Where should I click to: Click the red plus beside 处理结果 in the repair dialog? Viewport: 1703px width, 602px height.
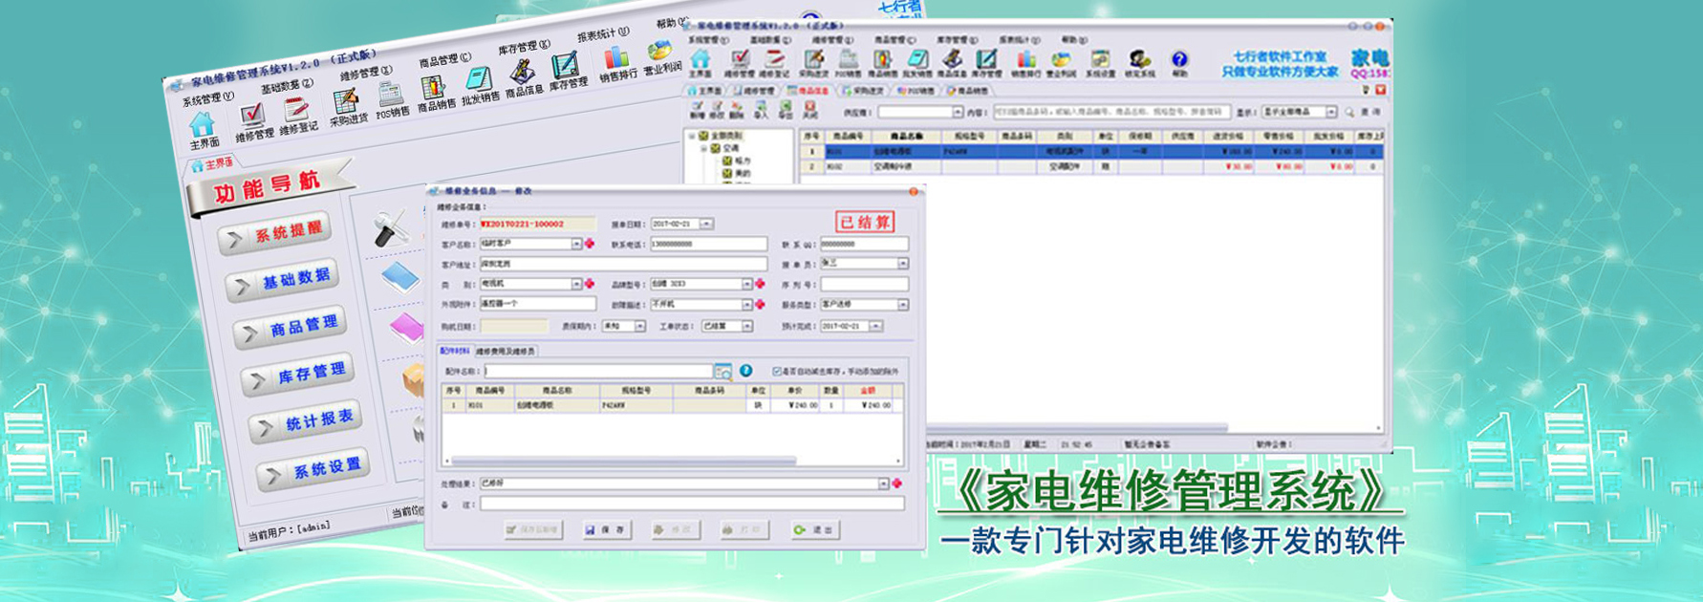click(x=896, y=484)
